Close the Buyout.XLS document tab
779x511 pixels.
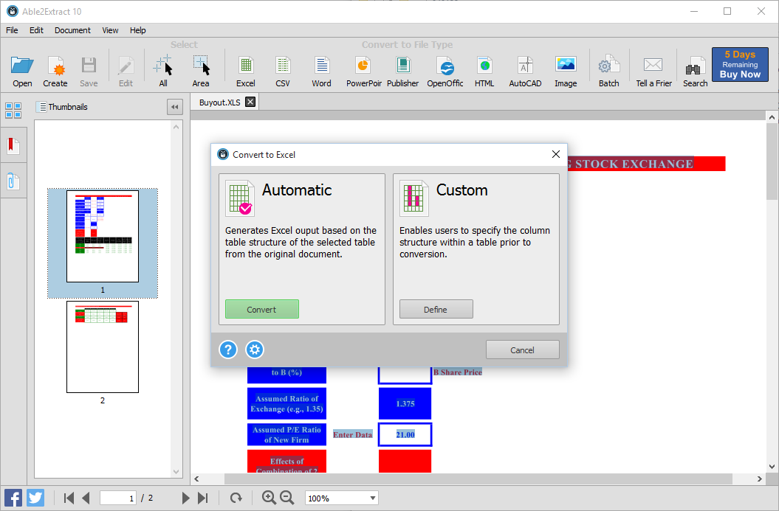coord(250,102)
